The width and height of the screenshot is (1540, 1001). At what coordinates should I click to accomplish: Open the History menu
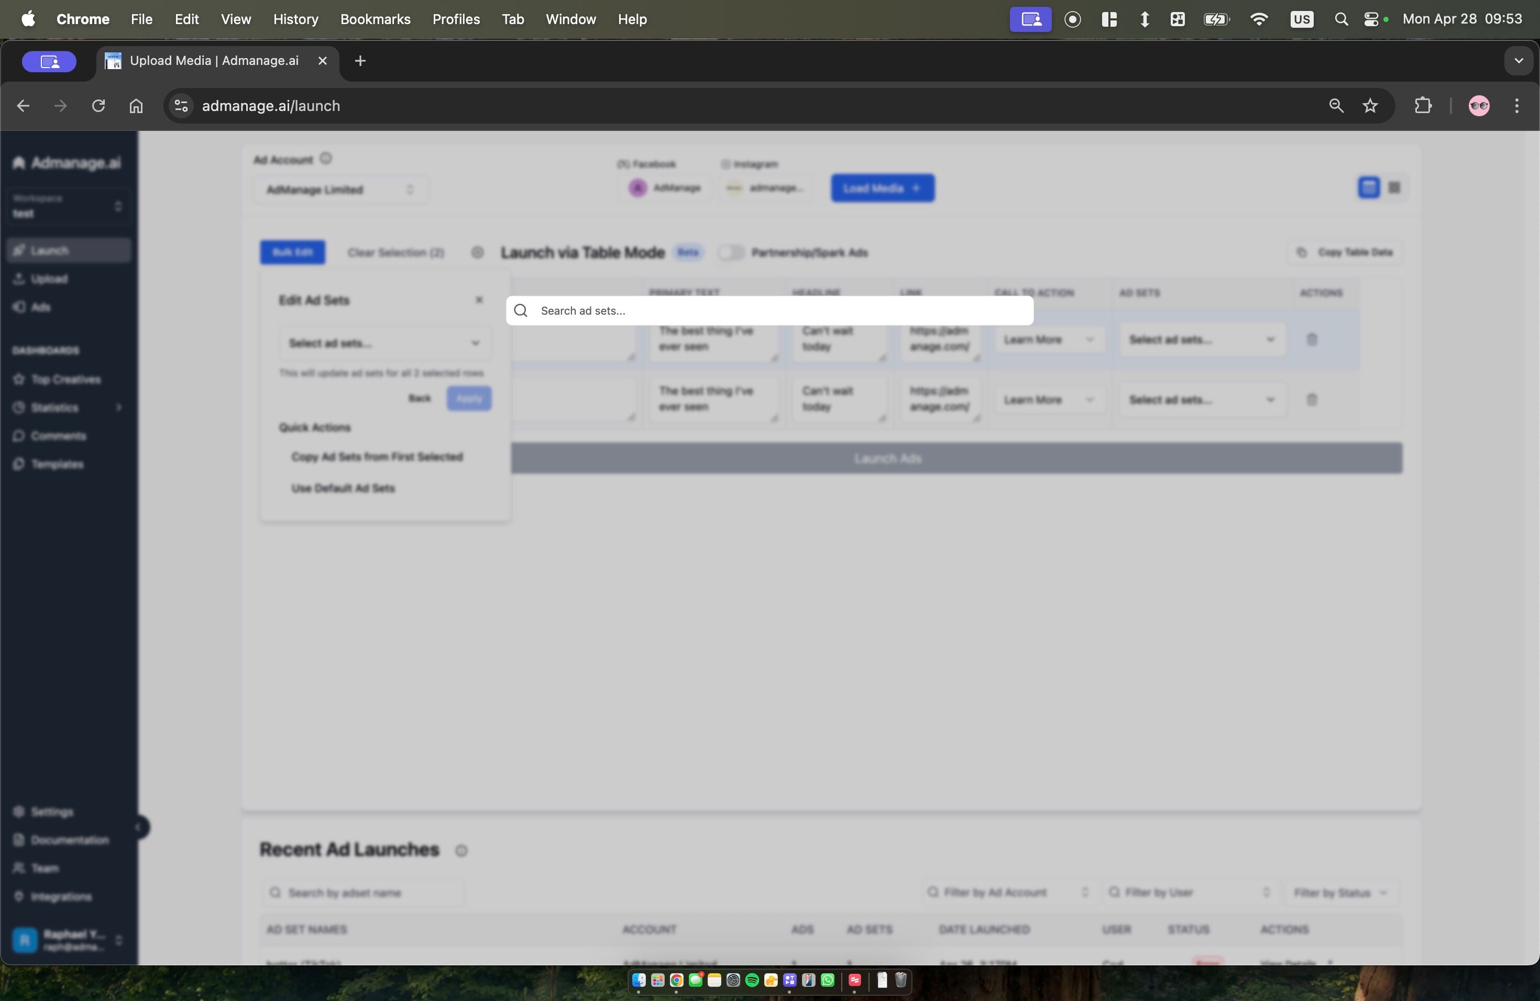point(295,19)
